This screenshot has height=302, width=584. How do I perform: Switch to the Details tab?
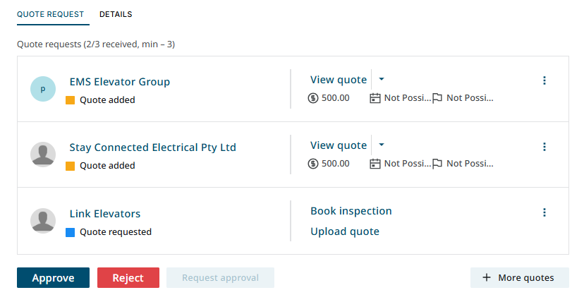[116, 14]
